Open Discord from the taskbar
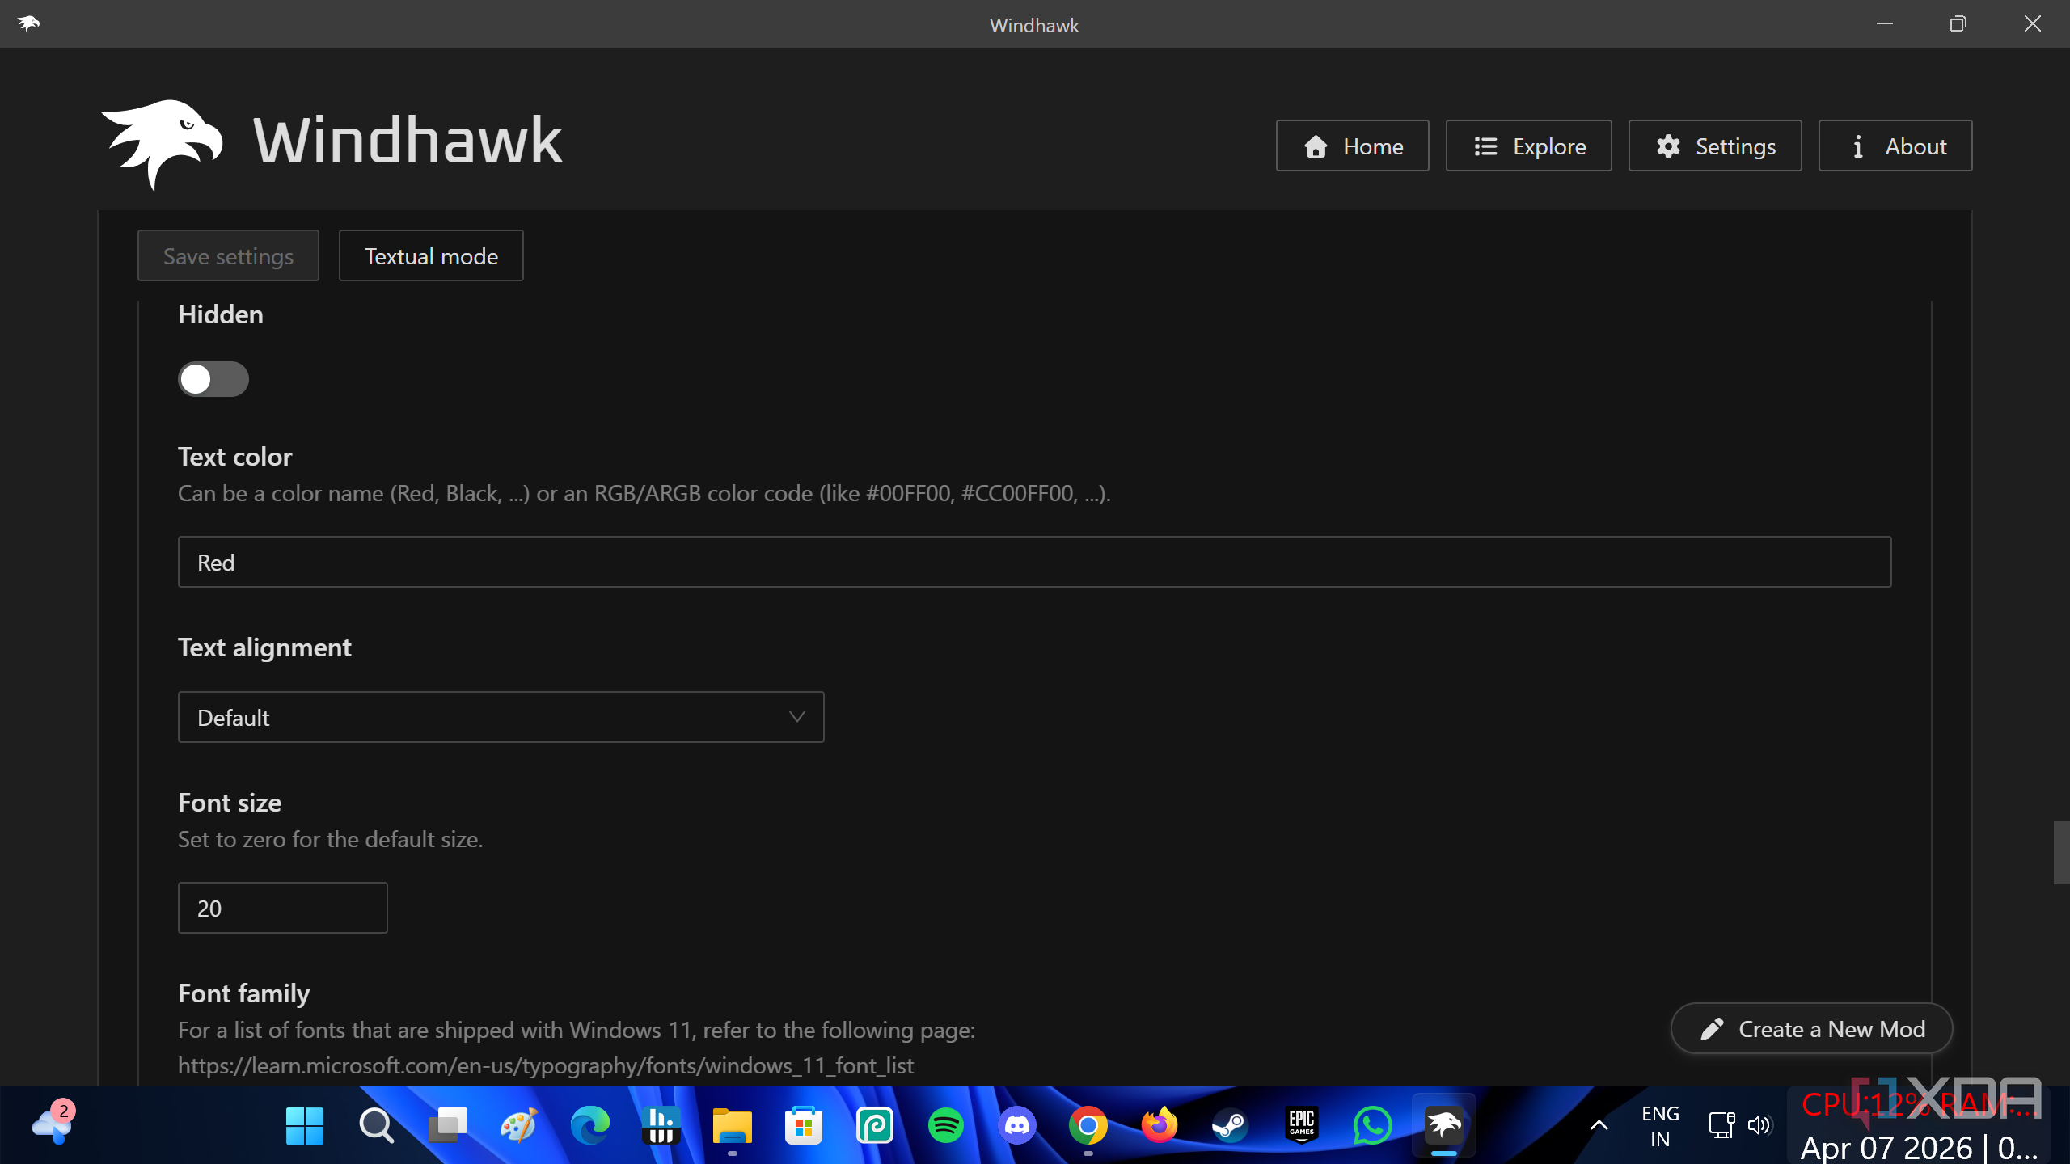 click(x=1016, y=1125)
